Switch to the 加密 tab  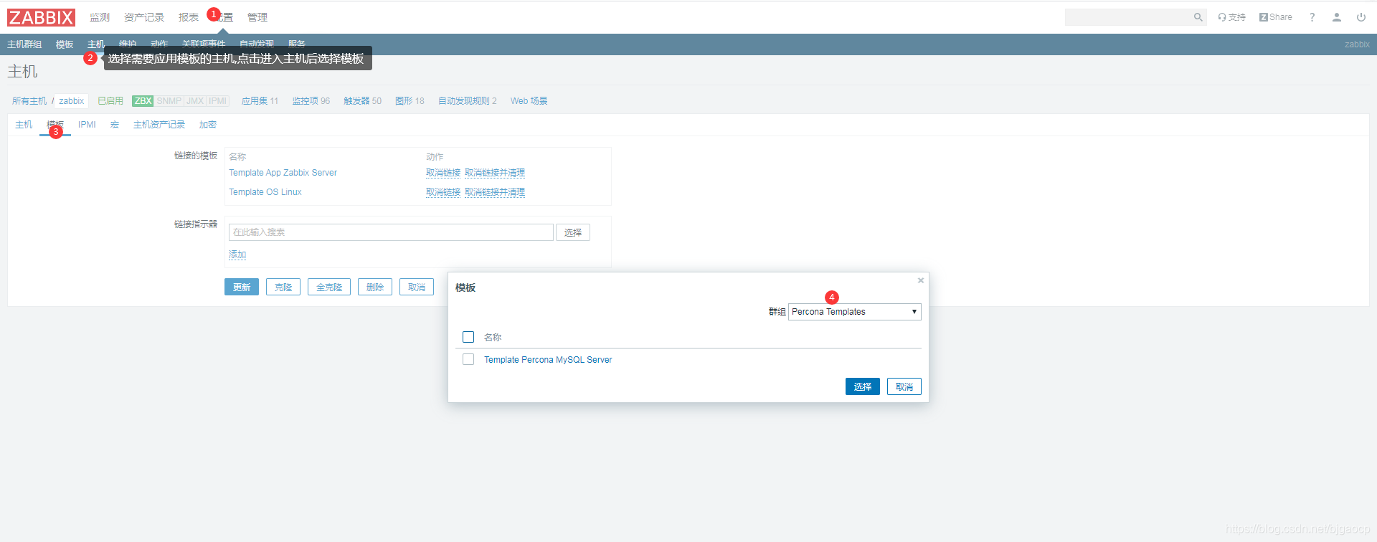[x=208, y=125]
